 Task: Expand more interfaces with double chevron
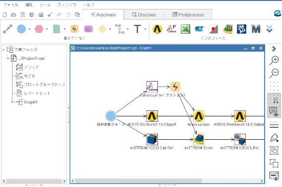coord(270,29)
